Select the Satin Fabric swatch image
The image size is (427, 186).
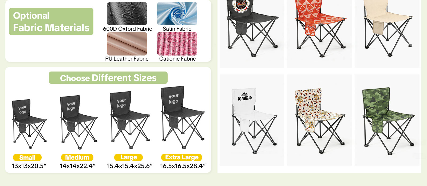pos(177,14)
